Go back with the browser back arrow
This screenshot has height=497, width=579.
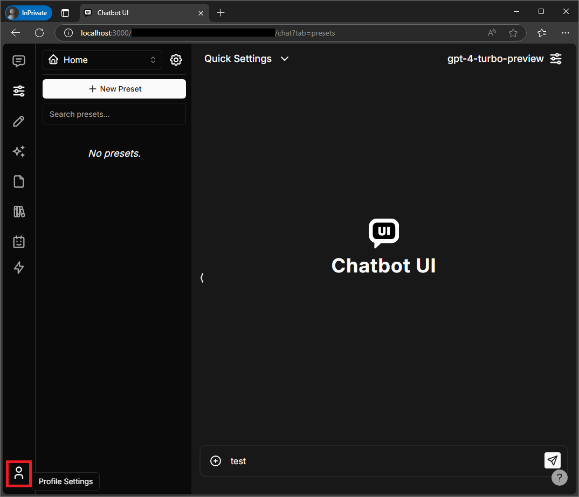pyautogui.click(x=16, y=33)
